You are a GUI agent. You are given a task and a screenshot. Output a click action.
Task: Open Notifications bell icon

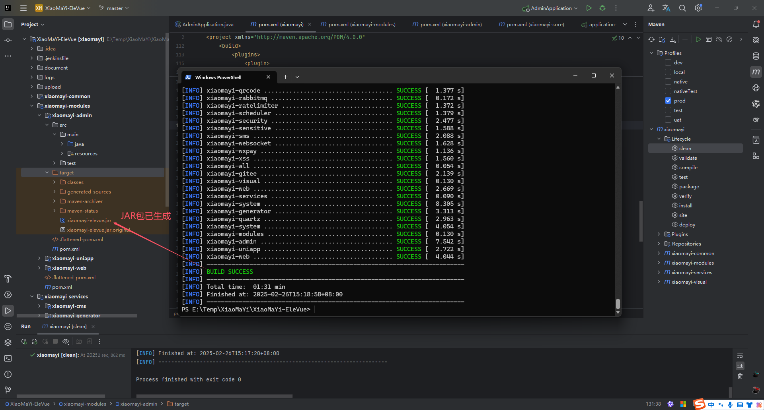point(756,24)
